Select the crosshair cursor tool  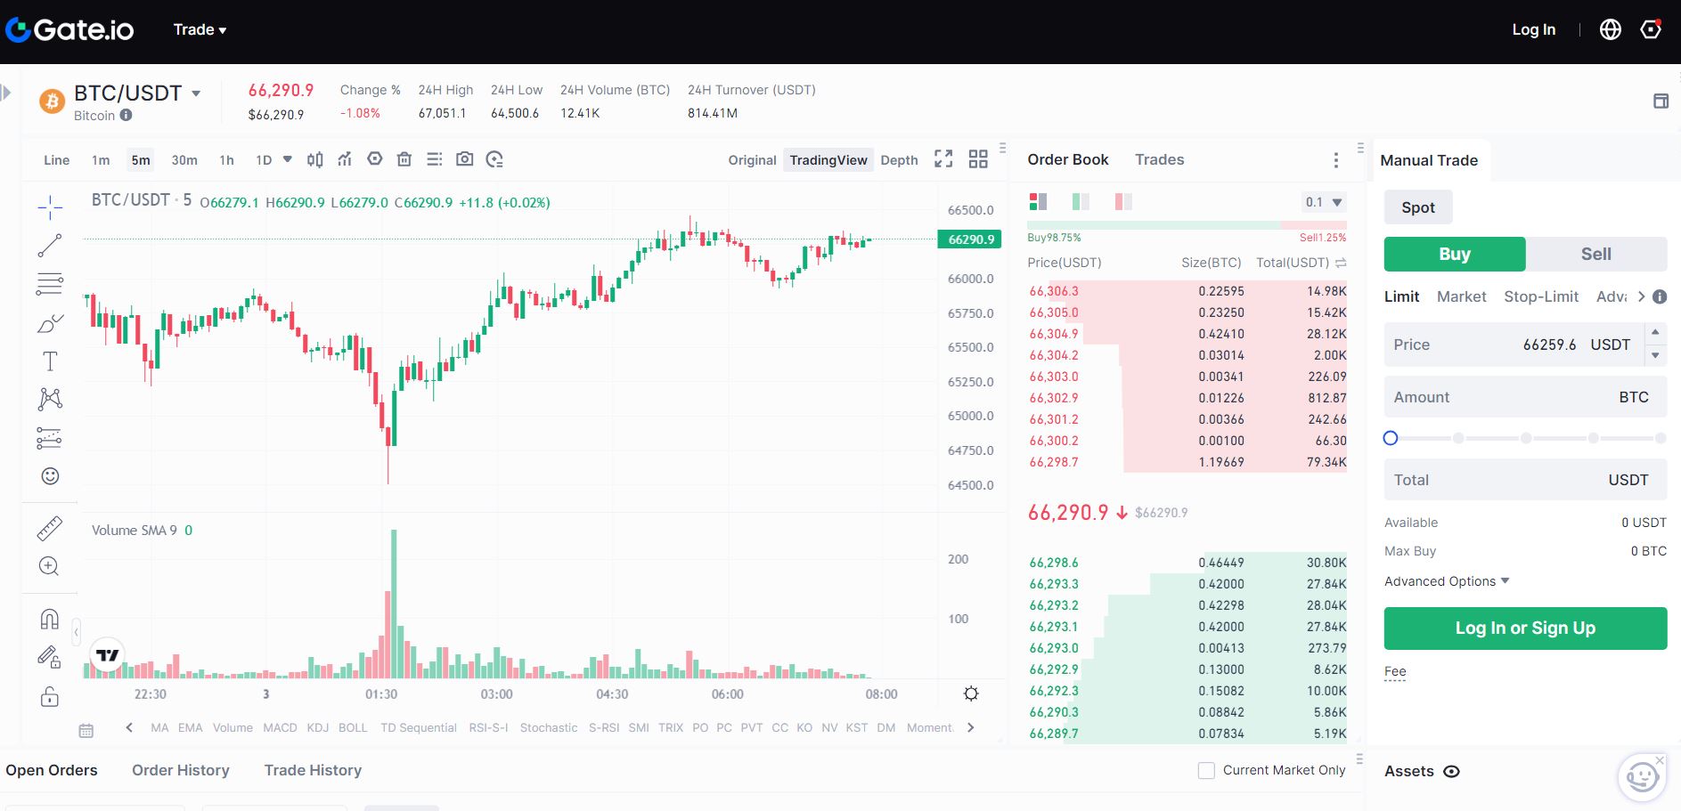click(50, 207)
